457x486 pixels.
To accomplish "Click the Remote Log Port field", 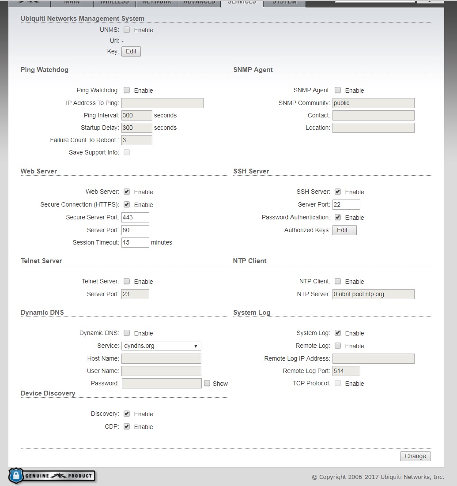I will [346, 371].
